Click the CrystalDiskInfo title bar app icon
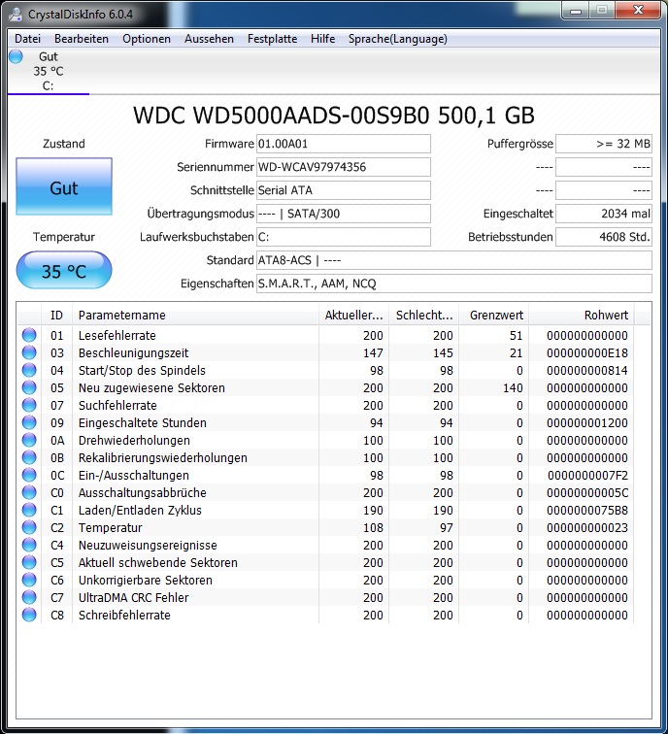The height and width of the screenshot is (734, 668). 16,14
